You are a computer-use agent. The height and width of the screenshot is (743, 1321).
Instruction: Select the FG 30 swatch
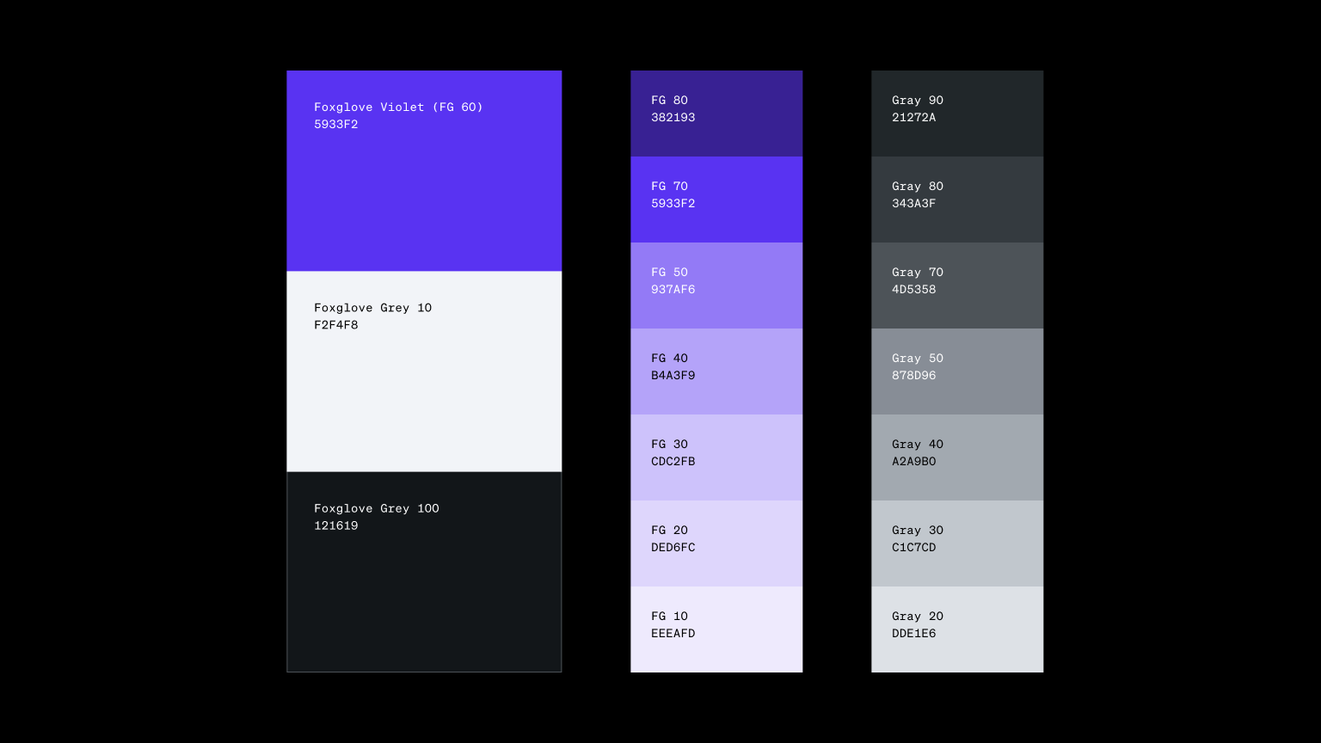[716, 457]
